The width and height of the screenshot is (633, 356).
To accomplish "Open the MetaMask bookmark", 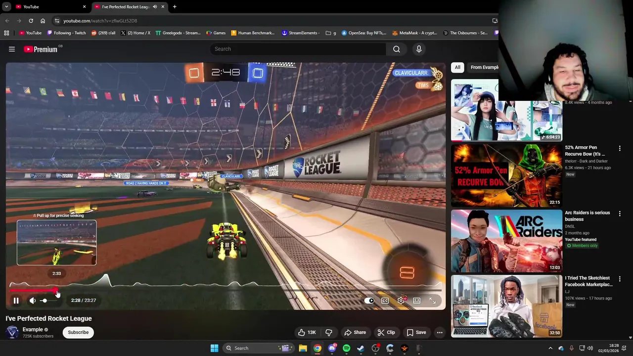I will [x=415, y=33].
